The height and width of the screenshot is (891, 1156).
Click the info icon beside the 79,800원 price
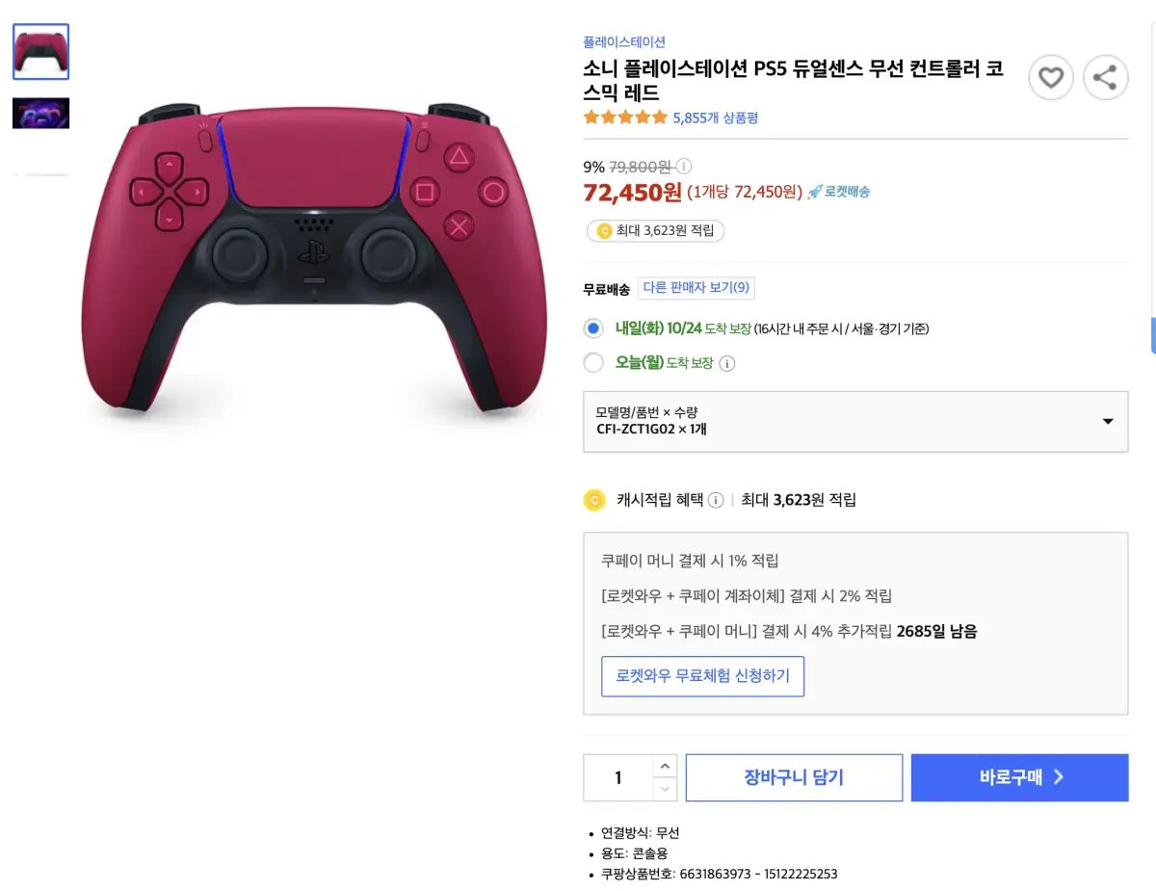(682, 166)
